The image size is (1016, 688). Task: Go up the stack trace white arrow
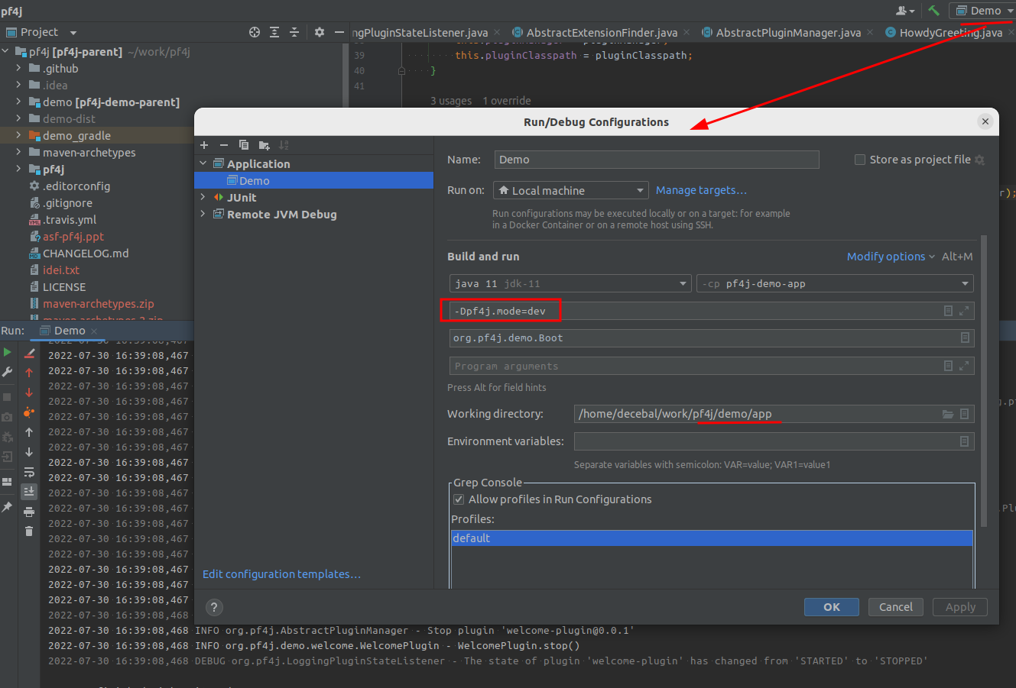coord(29,432)
